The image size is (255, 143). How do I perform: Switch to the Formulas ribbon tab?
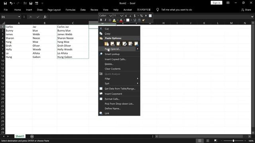(x=71, y=10)
